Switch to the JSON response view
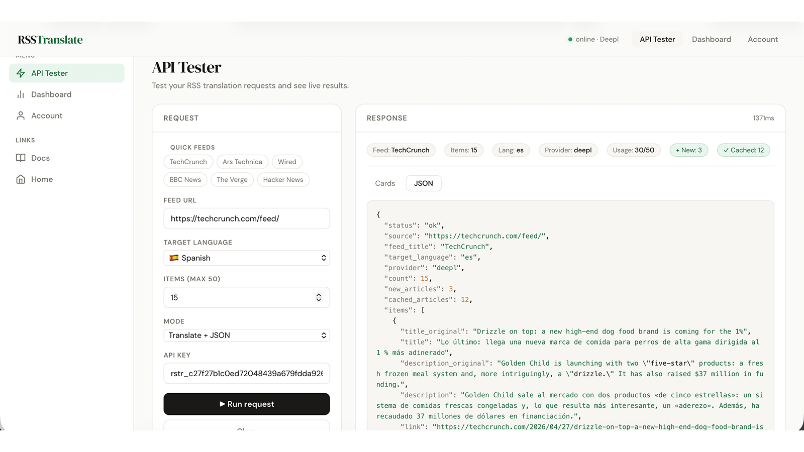804x452 pixels. click(x=424, y=183)
